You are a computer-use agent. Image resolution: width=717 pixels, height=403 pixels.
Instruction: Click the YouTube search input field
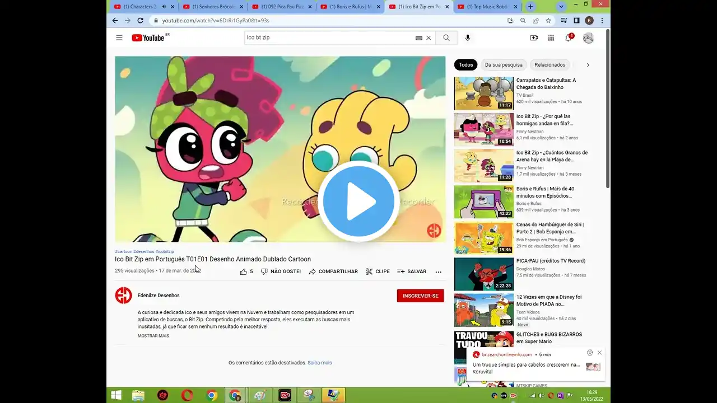(x=330, y=38)
